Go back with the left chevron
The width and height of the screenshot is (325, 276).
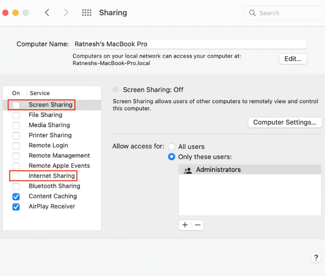[x=47, y=12]
